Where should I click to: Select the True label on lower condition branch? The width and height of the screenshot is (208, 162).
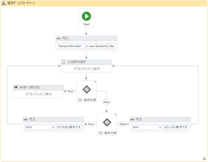[91, 124]
